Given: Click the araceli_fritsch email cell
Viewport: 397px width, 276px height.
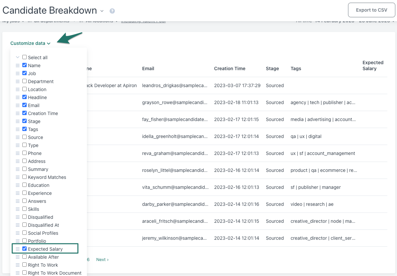Looking at the screenshot, I should click(175, 221).
